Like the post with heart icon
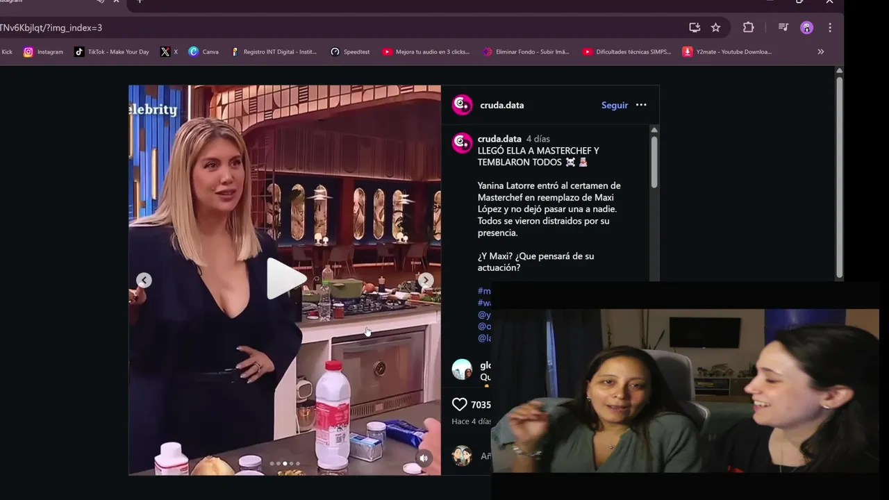Image resolution: width=889 pixels, height=500 pixels. 459,404
